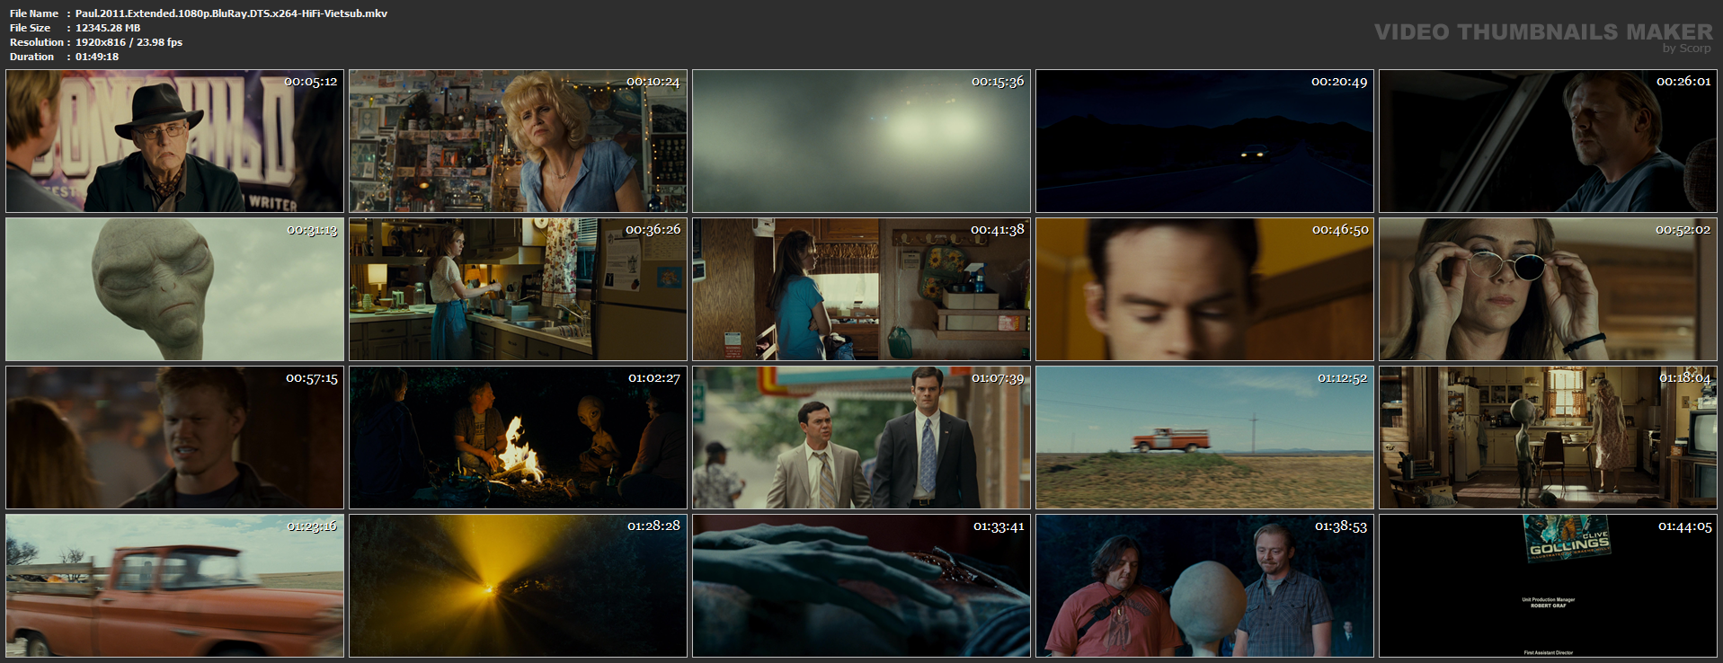The image size is (1723, 663).
Task: Click the Resolution label
Action: click(x=37, y=42)
